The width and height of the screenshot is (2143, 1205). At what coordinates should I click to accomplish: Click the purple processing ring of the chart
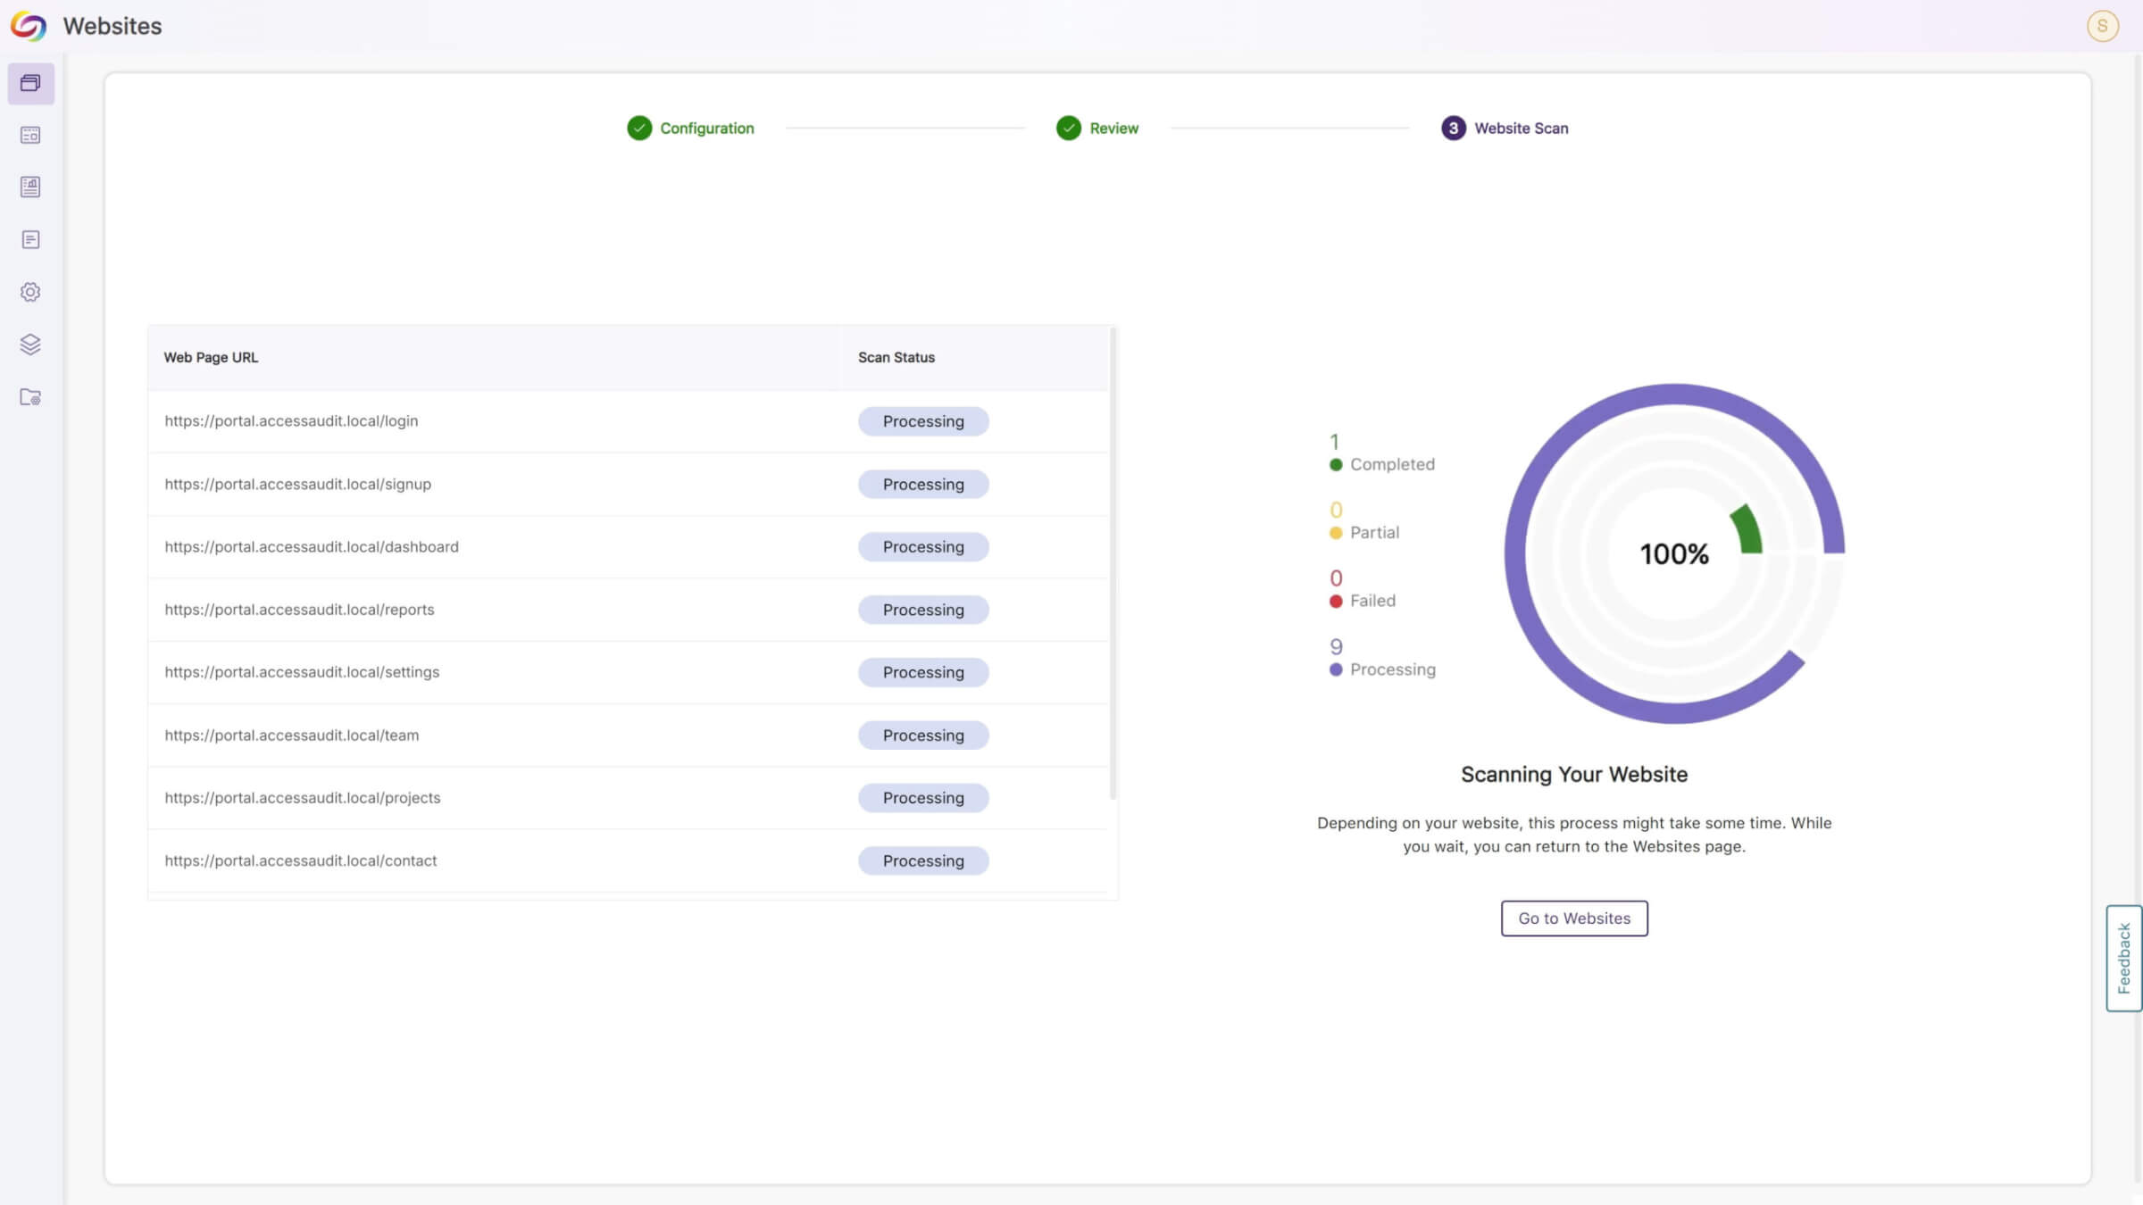click(x=1515, y=554)
